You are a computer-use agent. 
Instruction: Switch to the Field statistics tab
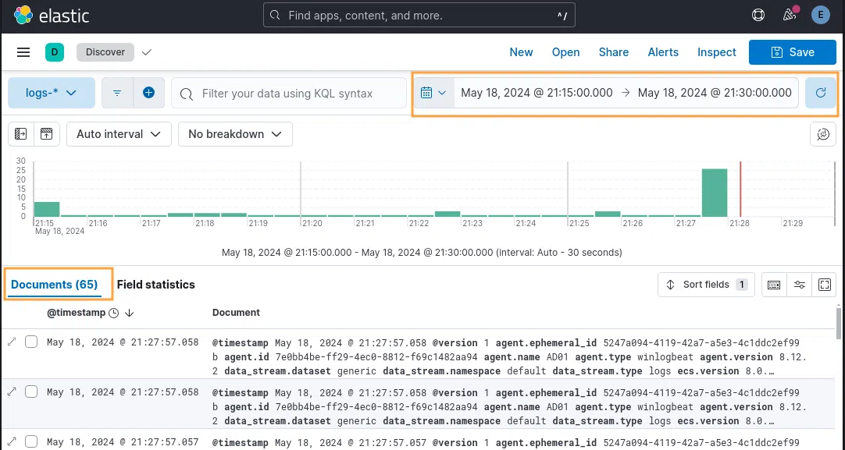[156, 285]
